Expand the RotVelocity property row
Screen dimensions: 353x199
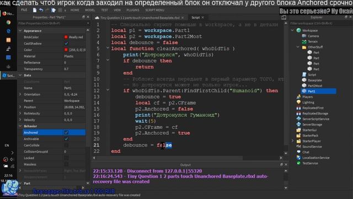20,113
